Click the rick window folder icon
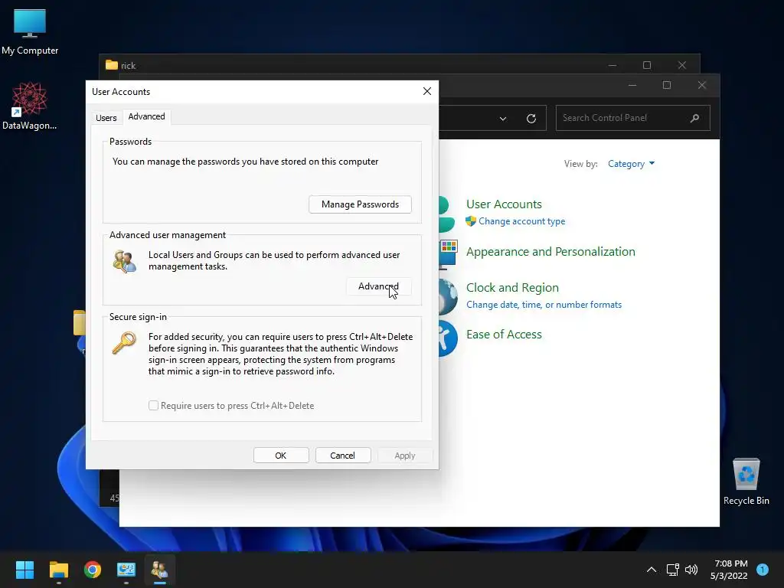Viewport: 784px width, 588px height. click(112, 65)
